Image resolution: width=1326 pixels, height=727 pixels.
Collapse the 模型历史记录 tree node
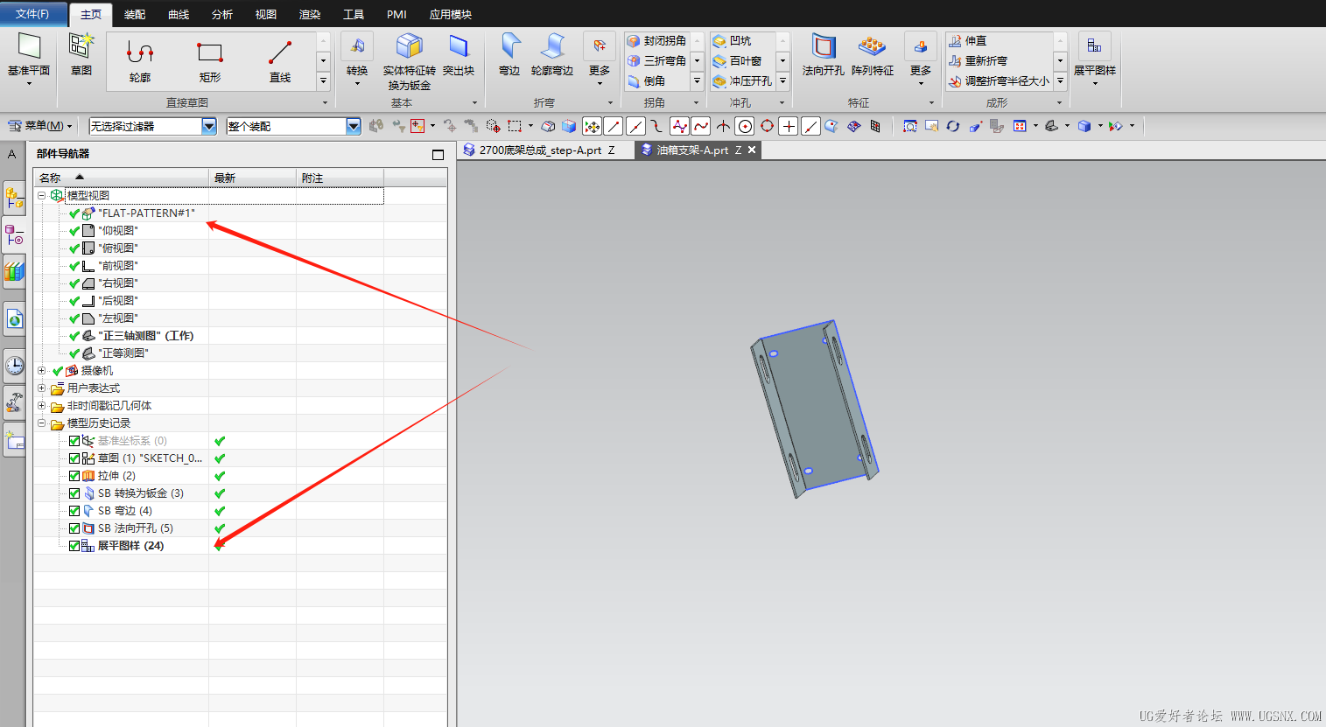(x=41, y=423)
